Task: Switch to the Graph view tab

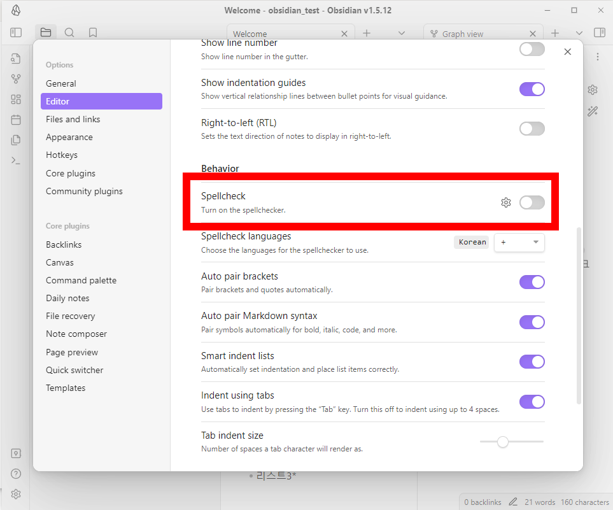Action: coord(483,34)
